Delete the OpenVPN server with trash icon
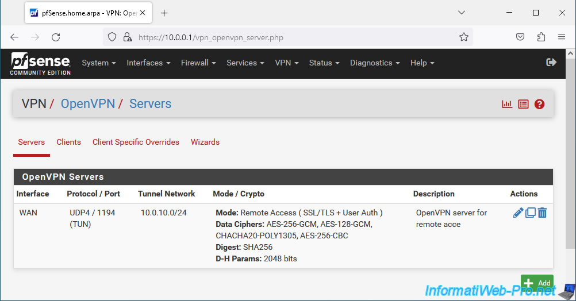This screenshot has width=576, height=301. (542, 213)
